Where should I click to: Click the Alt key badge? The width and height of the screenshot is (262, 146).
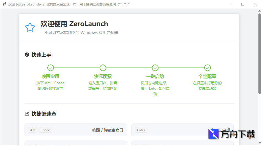click(x=32, y=130)
